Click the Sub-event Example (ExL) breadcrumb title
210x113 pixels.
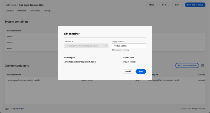click(x=32, y=5)
